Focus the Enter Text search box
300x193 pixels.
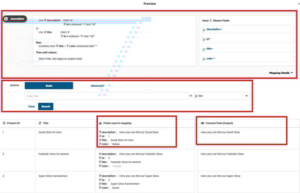pyautogui.click(x=106, y=96)
